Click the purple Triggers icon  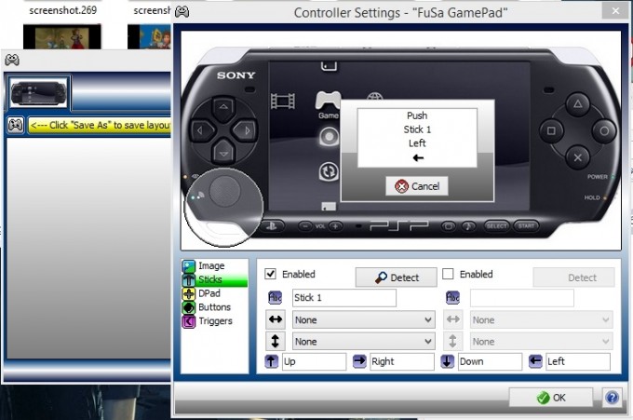[189, 321]
